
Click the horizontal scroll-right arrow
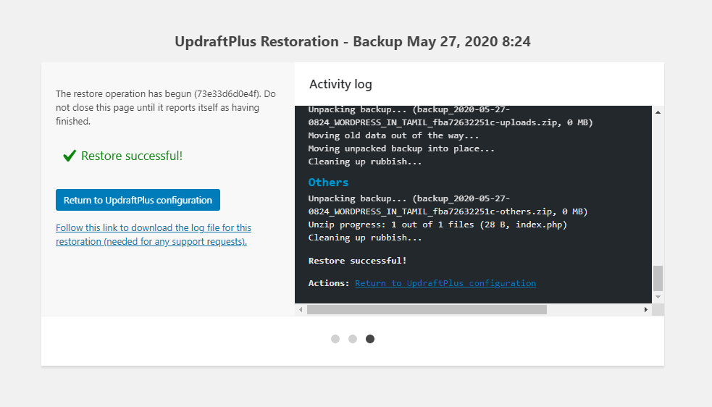(645, 310)
